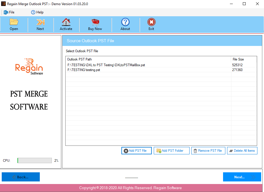This screenshot has height=192, width=264.
Task: Open the File menu
Action: pyautogui.click(x=9, y=12)
